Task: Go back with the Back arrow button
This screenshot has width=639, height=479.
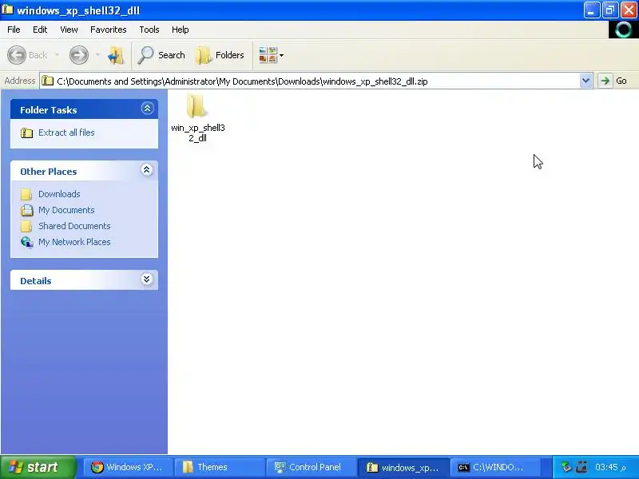Action: 17,55
